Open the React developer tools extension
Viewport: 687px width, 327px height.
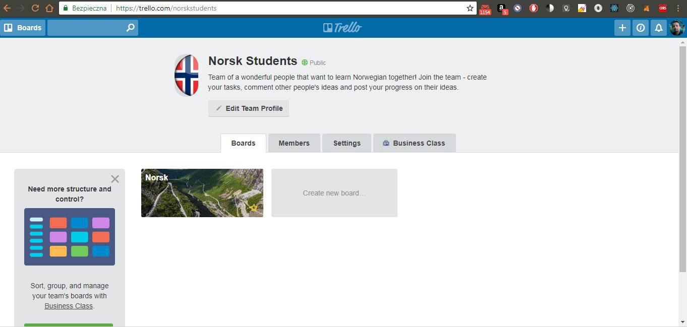[x=614, y=8]
